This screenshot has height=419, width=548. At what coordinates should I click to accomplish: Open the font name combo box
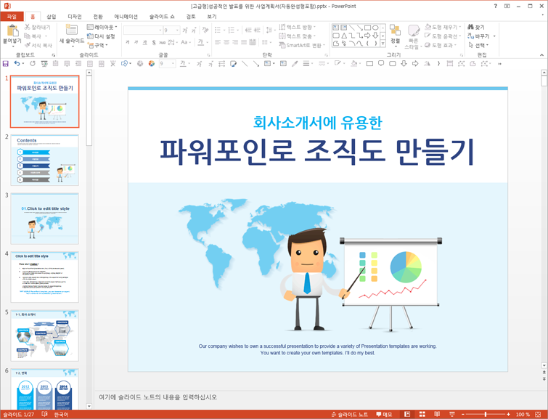143,30
